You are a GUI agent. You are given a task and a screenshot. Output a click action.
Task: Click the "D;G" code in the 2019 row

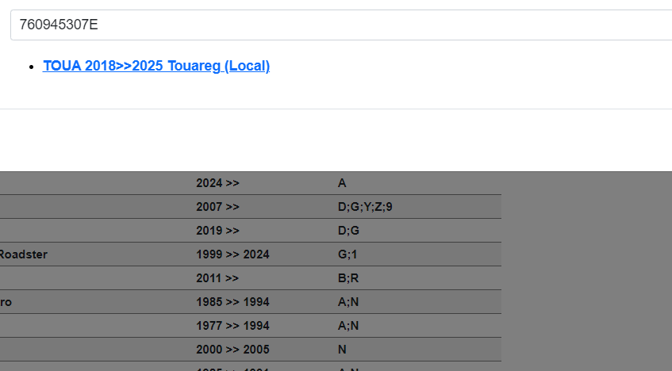coord(348,231)
